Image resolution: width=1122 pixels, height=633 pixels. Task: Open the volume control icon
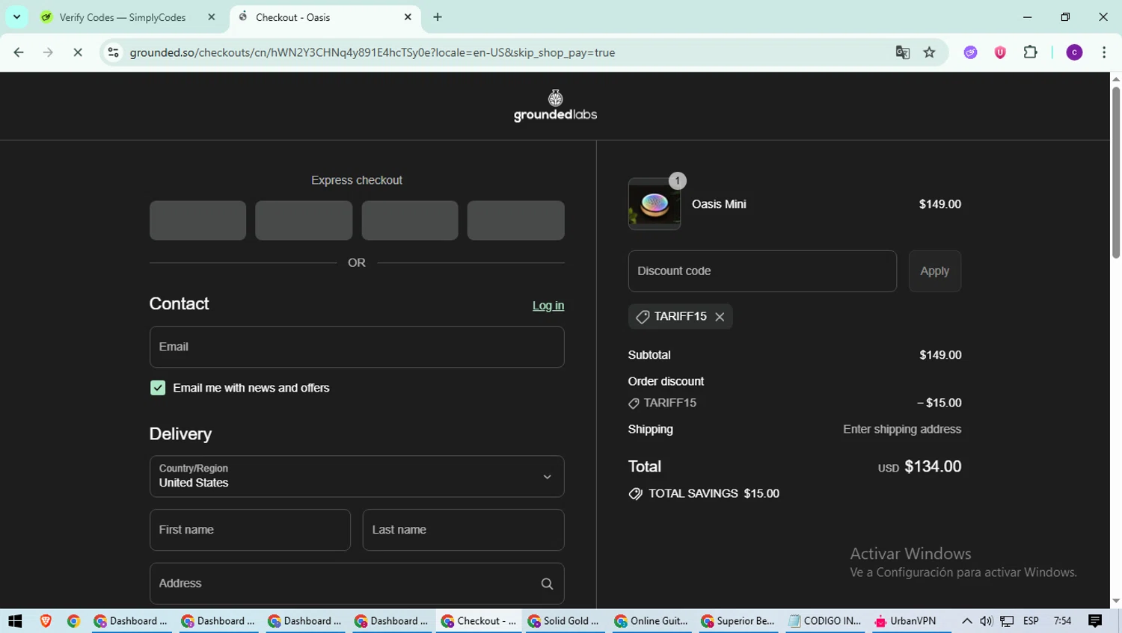[987, 621]
